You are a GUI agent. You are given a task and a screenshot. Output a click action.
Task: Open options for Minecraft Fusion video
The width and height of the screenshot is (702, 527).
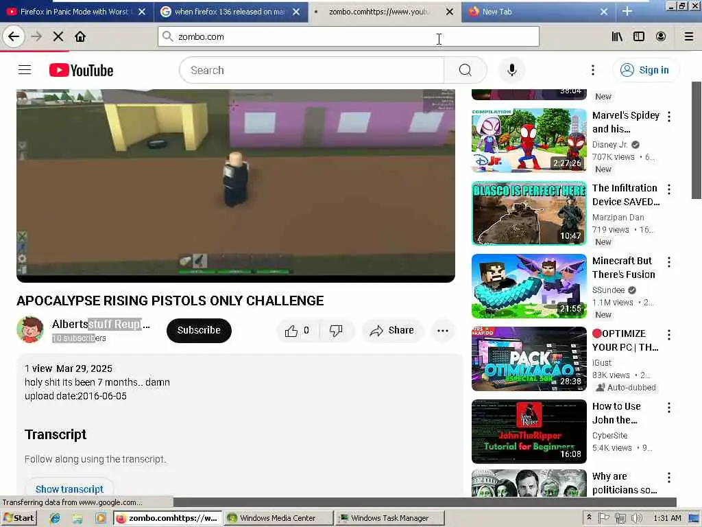pyautogui.click(x=669, y=262)
